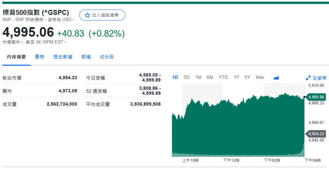Click the star icon in the watchlist button

[87, 15]
